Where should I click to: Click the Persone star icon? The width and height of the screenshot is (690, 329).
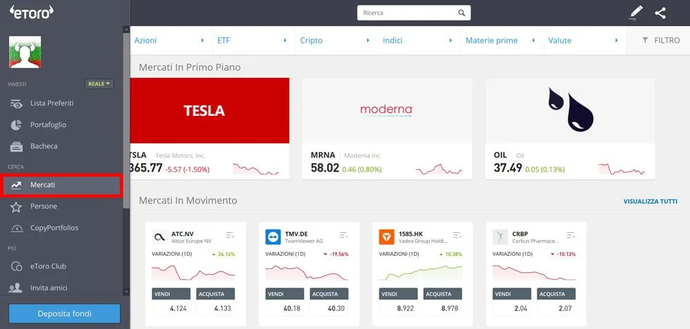tap(17, 207)
